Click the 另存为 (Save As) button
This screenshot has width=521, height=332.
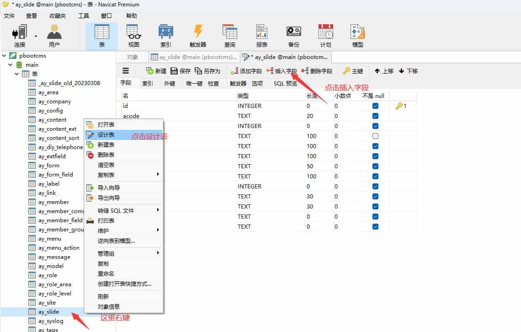[x=208, y=71]
